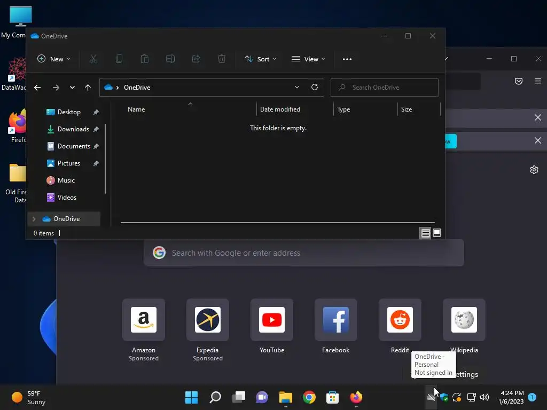Click the Share icon in Explorer toolbar
The width and height of the screenshot is (547, 410).
[196, 59]
